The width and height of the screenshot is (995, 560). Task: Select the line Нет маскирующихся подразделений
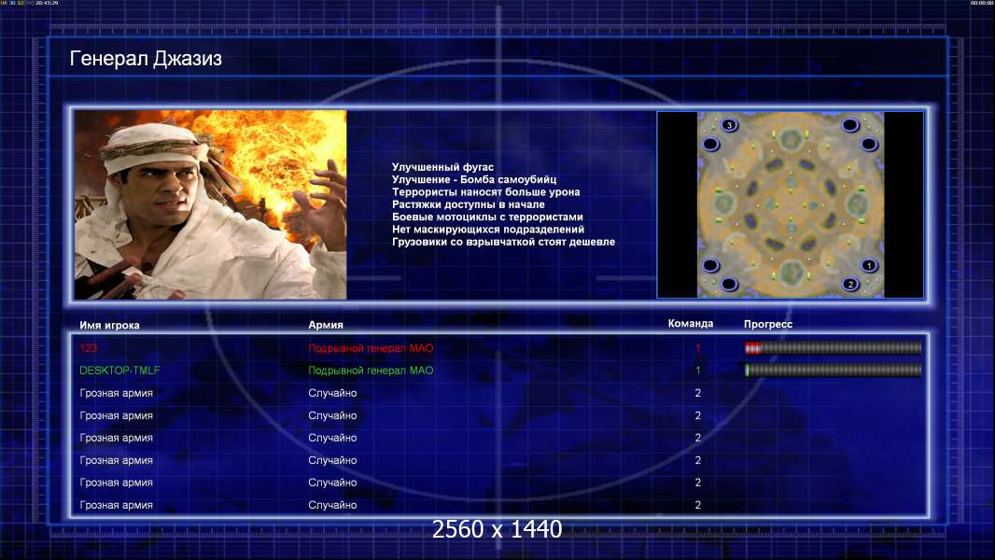click(x=488, y=229)
